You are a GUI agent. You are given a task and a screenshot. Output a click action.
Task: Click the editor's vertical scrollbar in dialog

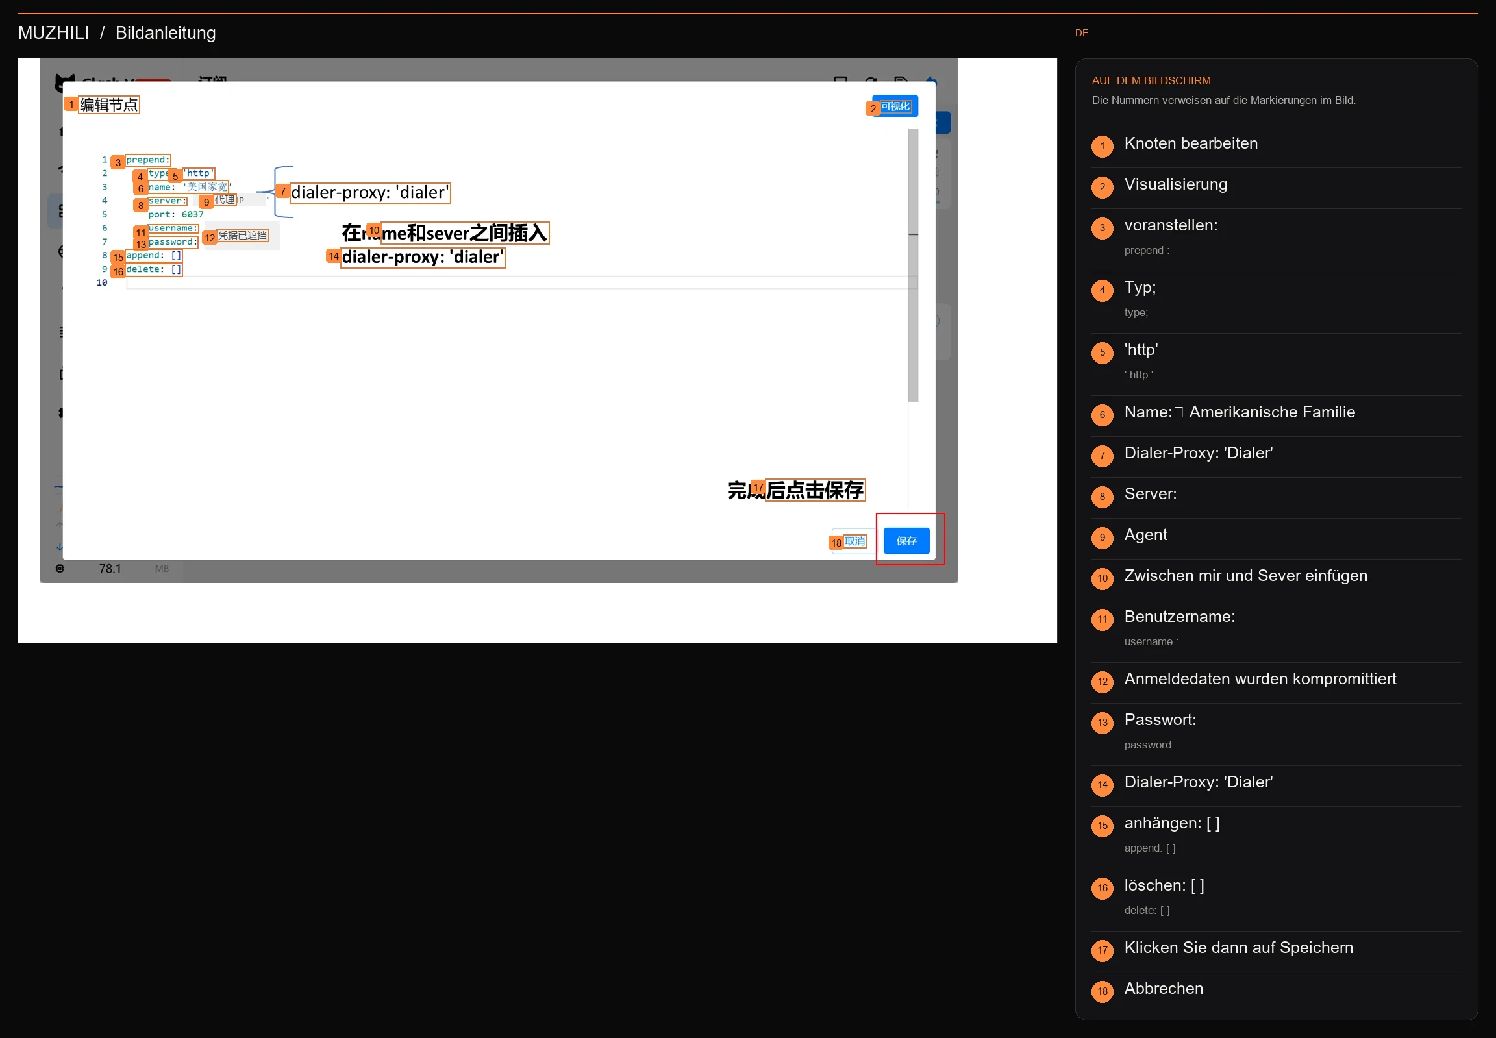tap(913, 265)
